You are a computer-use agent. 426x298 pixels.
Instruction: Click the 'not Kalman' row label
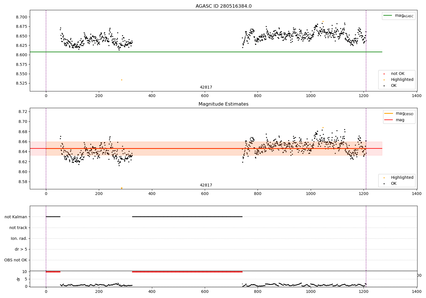point(16,217)
